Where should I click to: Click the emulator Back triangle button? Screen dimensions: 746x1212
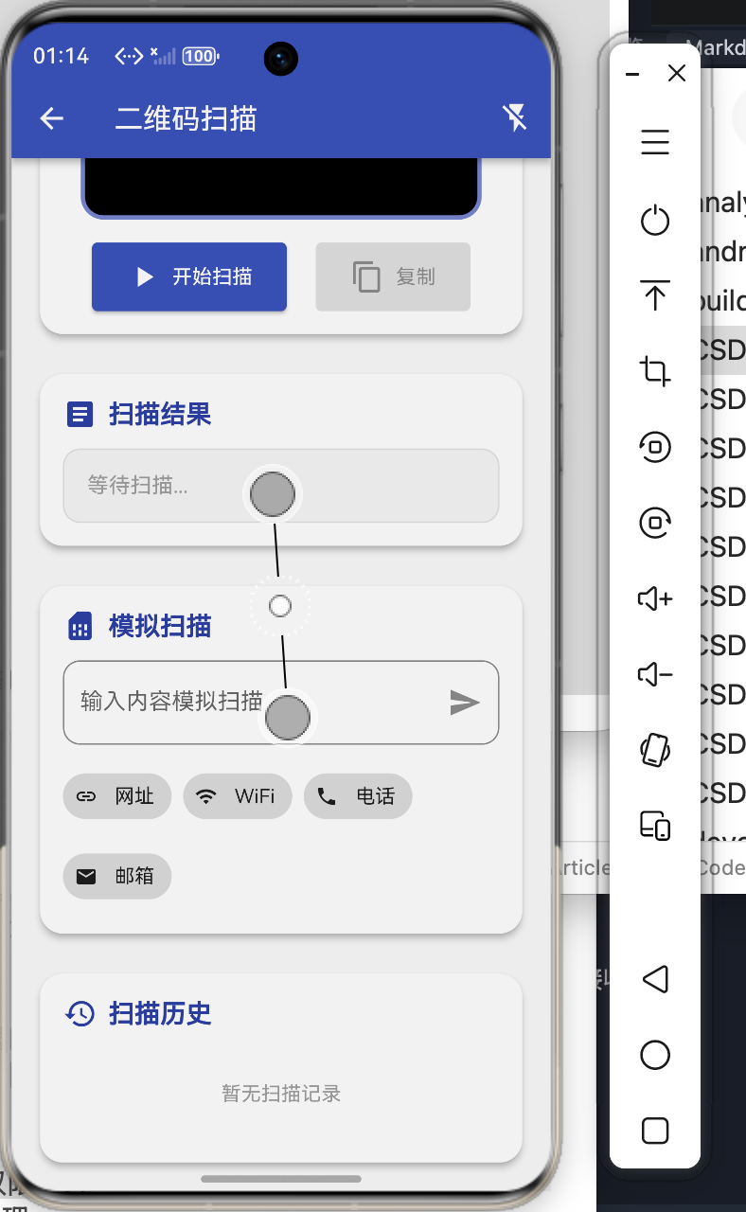click(655, 979)
